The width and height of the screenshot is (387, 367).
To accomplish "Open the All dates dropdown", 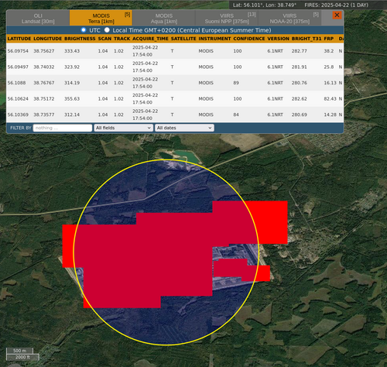I will pyautogui.click(x=184, y=128).
